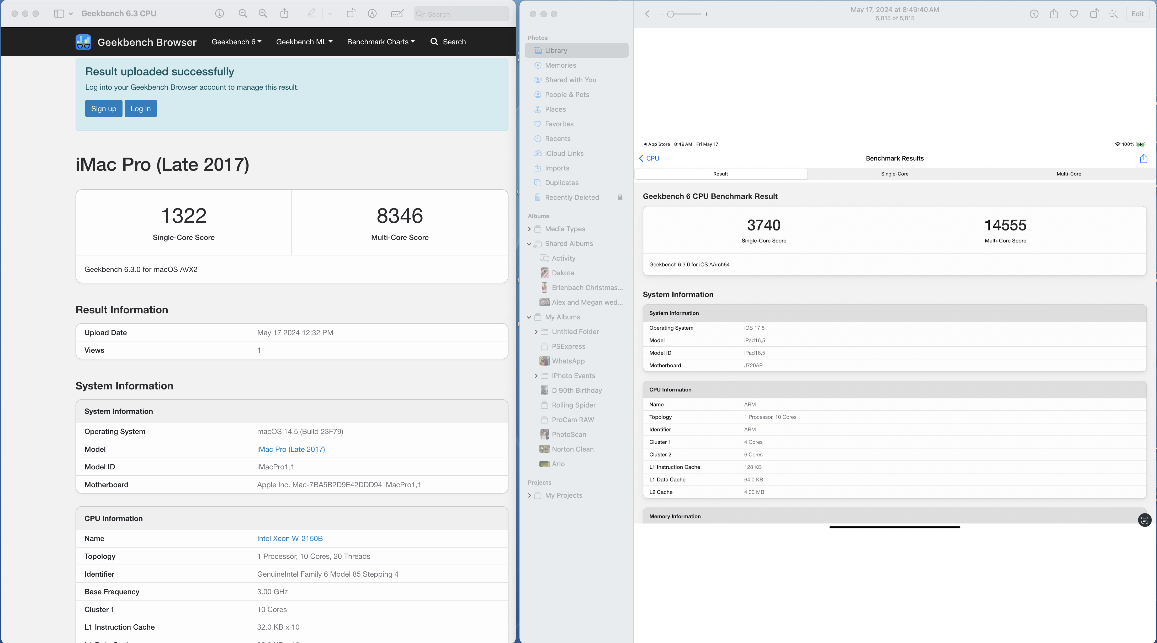
Task: Open the Photos info inspector icon
Action: click(1033, 14)
